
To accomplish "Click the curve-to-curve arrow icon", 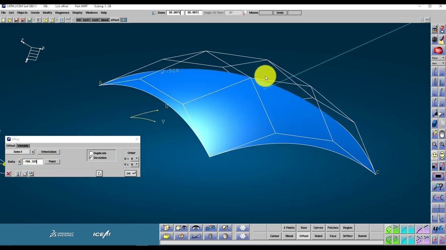I will click(x=438, y=198).
